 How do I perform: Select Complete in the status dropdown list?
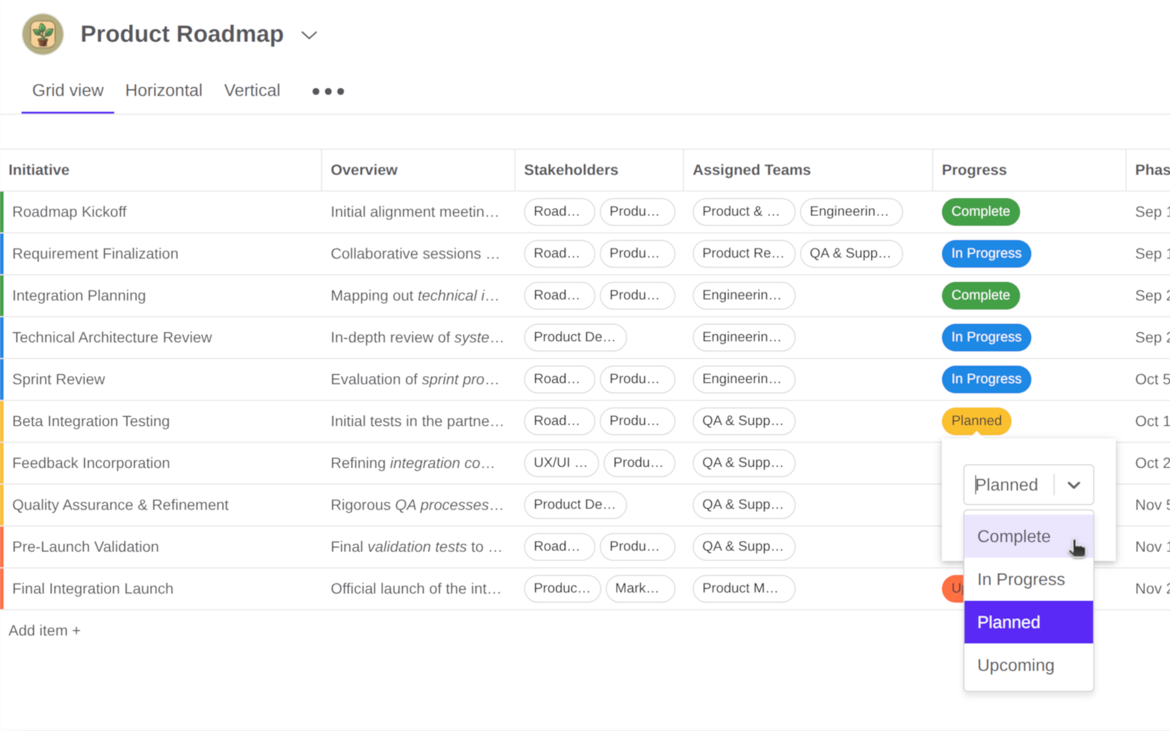pos(1014,536)
